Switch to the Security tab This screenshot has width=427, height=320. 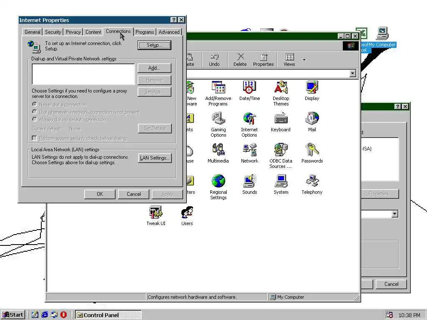point(53,32)
